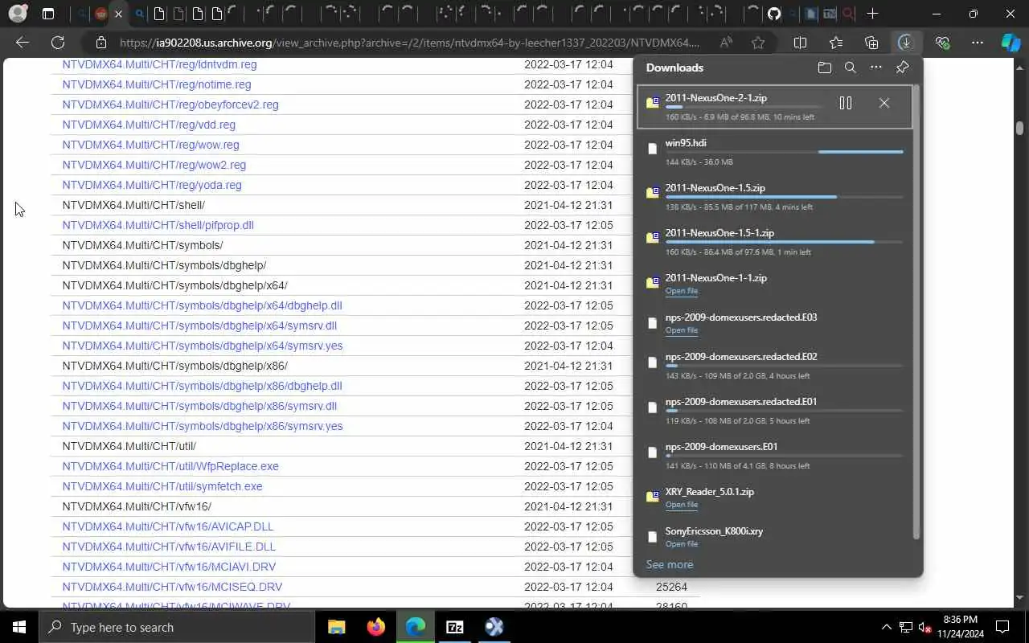Open file for XRY_Reader_5.0.1.zip
Screen dimensions: 1029x643
(681, 505)
